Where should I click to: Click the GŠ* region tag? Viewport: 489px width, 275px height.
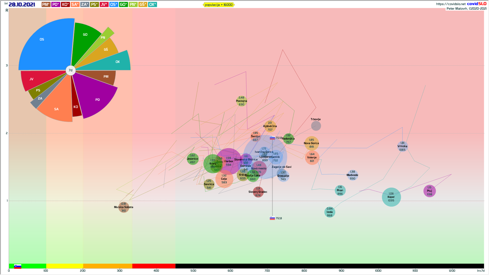[x=143, y=5]
